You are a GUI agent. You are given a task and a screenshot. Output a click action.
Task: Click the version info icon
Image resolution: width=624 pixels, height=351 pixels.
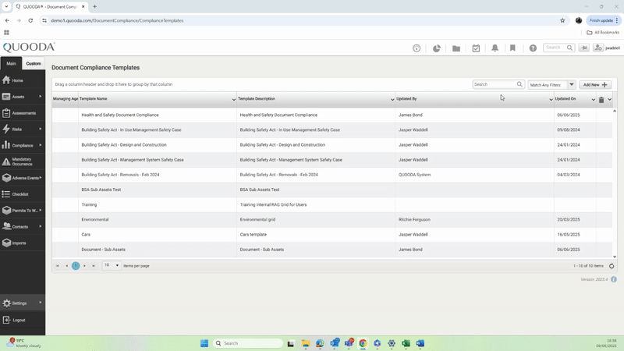point(614,279)
